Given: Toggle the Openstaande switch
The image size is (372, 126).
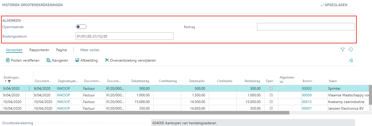Looking at the screenshot, I should (81, 27).
